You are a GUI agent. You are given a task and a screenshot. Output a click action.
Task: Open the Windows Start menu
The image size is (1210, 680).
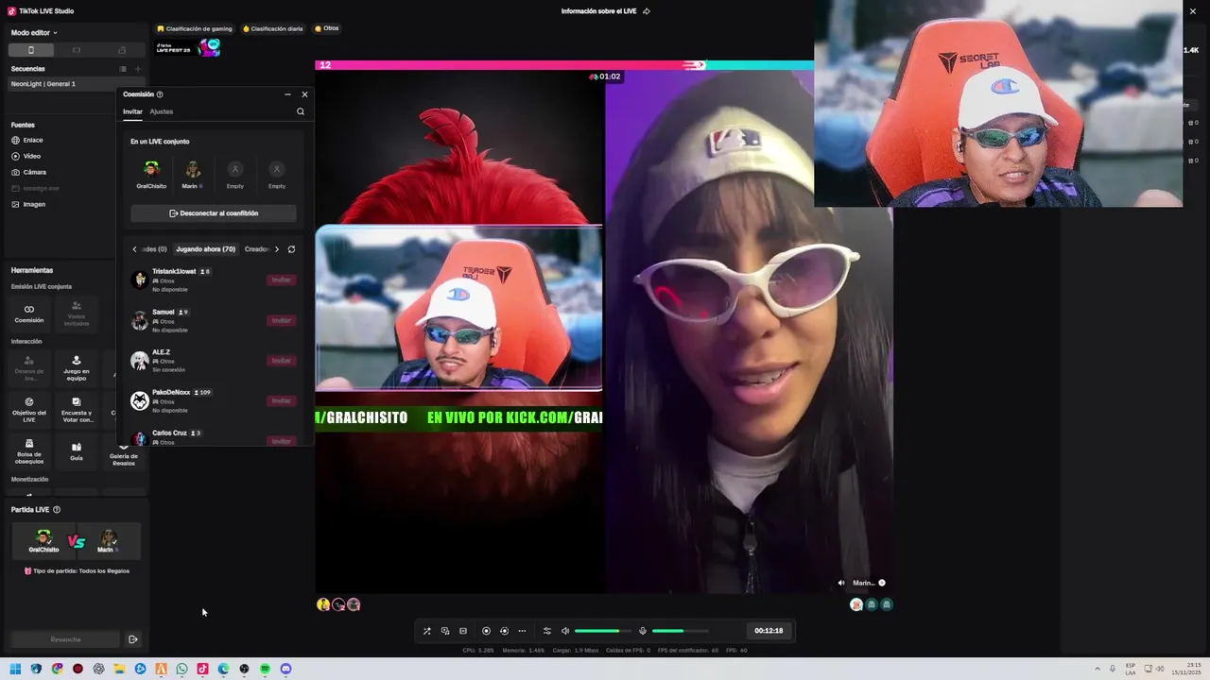[15, 669]
